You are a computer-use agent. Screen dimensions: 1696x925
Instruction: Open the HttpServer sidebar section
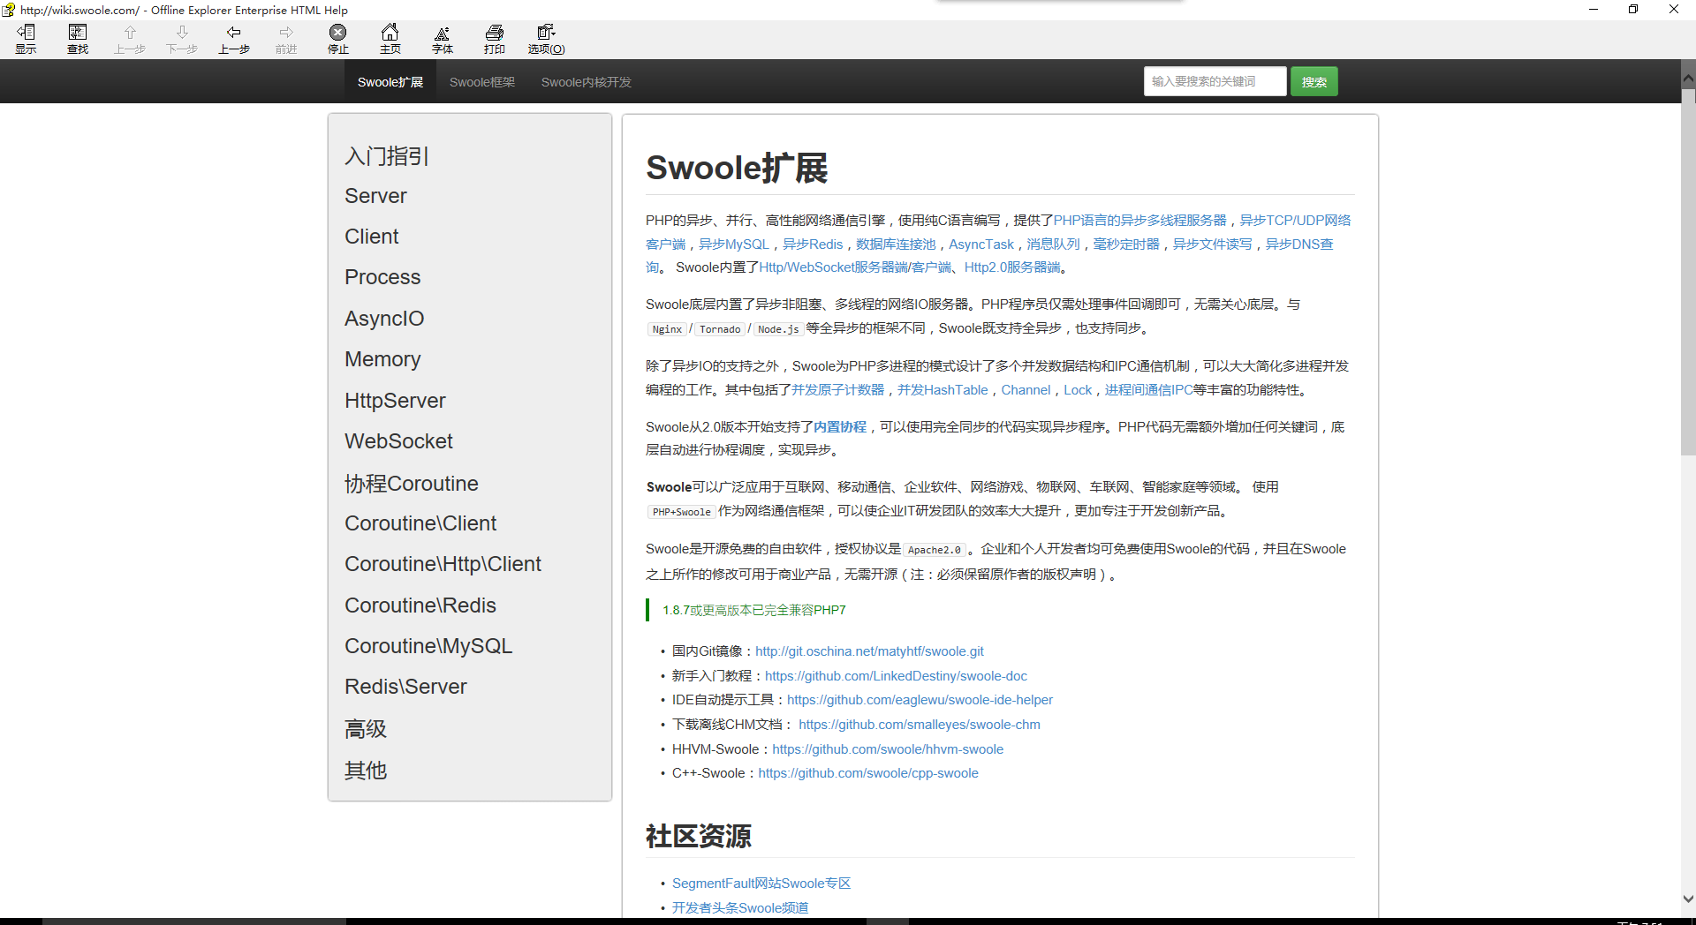point(395,401)
